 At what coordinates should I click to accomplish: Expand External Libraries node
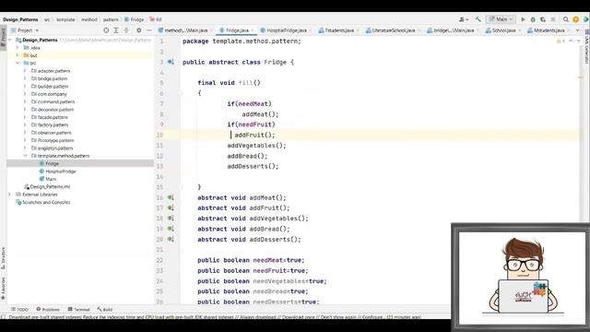coord(10,195)
